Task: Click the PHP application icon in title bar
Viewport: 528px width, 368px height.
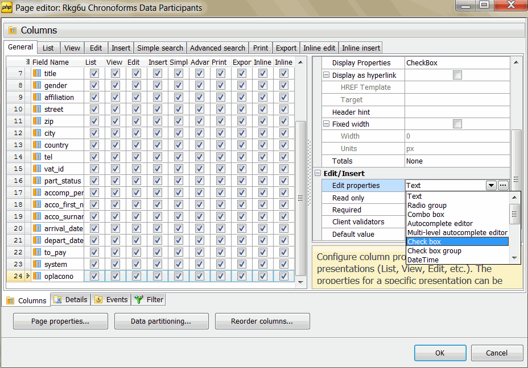Action: 7,7
